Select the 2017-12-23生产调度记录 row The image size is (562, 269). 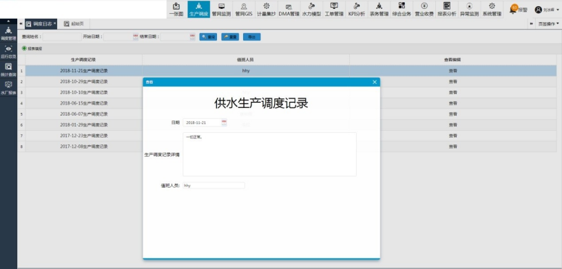pos(84,136)
